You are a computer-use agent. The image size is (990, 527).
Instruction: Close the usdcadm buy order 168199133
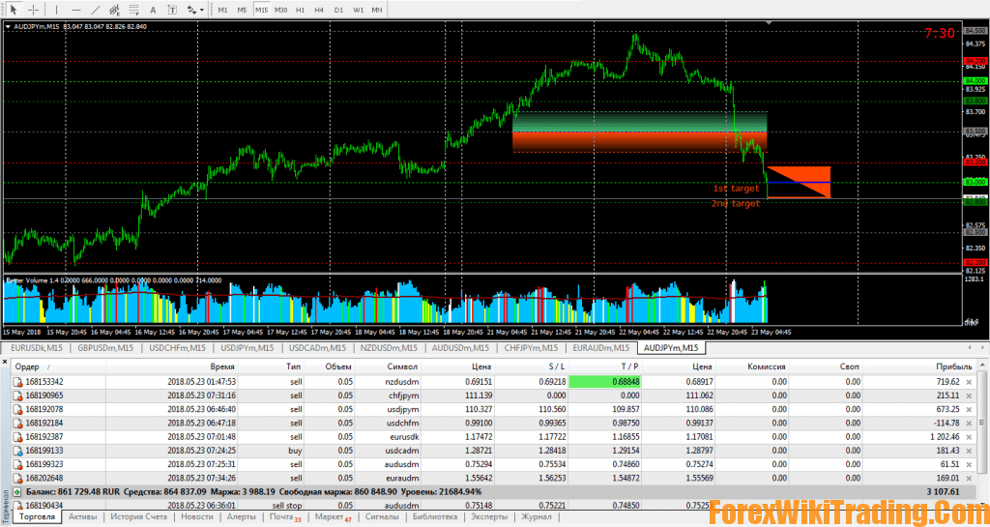969,450
